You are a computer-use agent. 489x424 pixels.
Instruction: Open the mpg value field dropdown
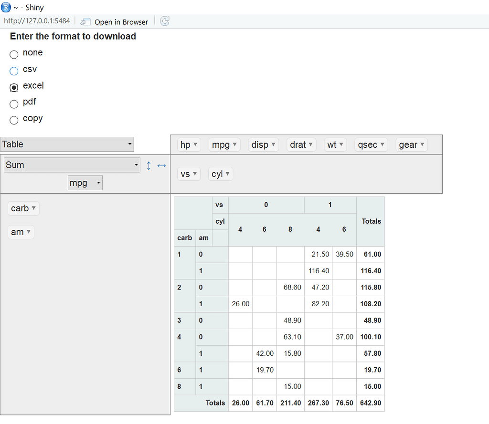coord(85,182)
